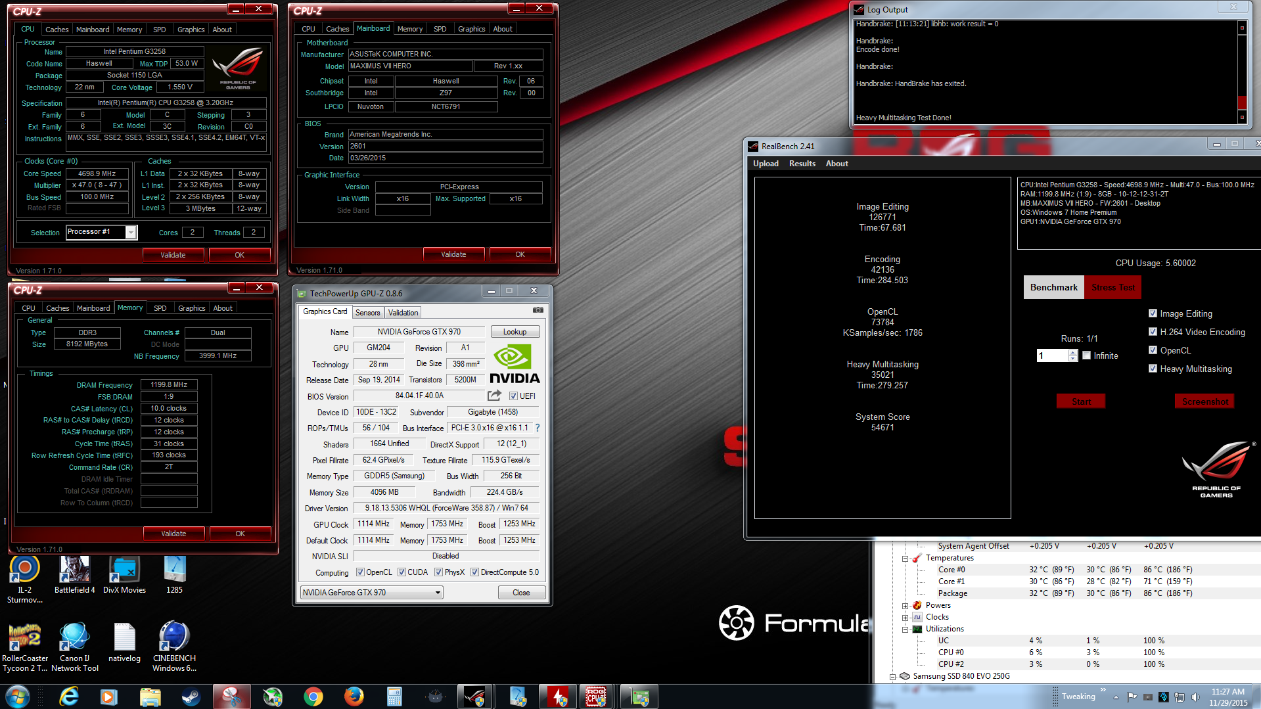The width and height of the screenshot is (1261, 709).
Task: Open the Results menu in RealBench
Action: pyautogui.click(x=802, y=164)
